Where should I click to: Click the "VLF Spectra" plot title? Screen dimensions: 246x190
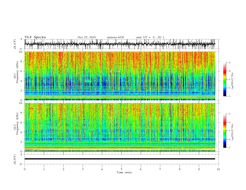point(35,37)
